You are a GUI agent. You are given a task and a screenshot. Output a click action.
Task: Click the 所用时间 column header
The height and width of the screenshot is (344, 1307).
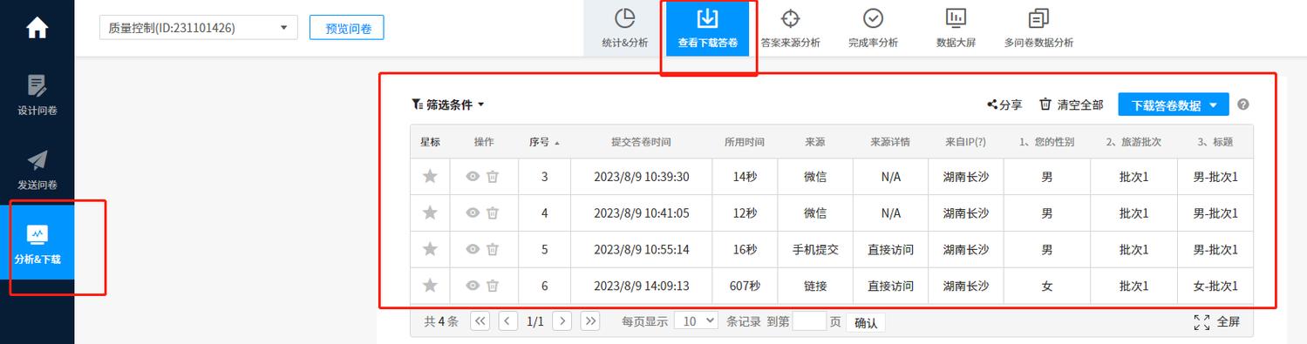click(745, 142)
